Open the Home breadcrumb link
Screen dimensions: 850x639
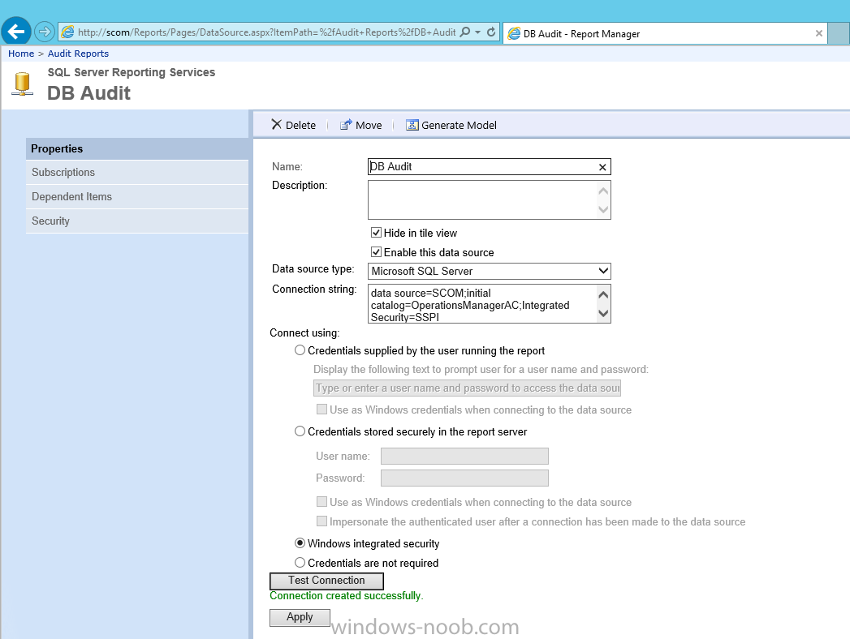[x=21, y=54]
